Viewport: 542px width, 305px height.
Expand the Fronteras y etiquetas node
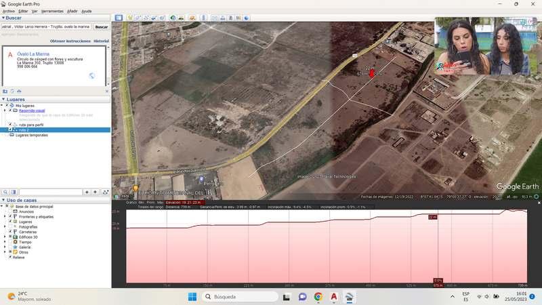tap(5, 216)
